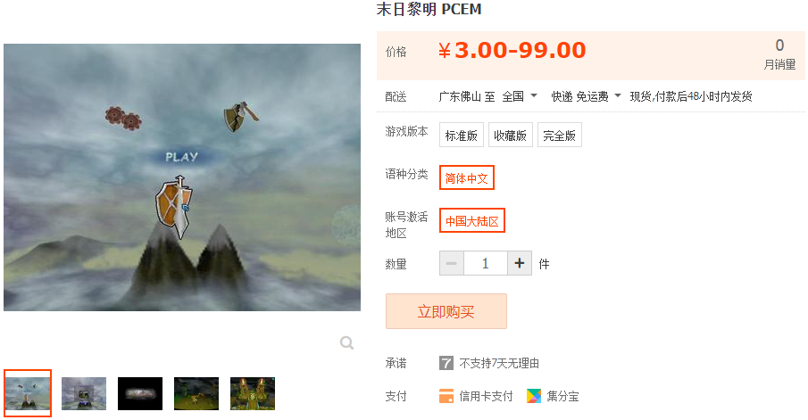Viewport: 808px width, 420px height.
Task: Click the credit card payment icon
Action: point(446,396)
